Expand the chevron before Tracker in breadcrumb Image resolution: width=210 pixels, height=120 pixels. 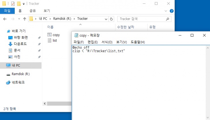74,19
